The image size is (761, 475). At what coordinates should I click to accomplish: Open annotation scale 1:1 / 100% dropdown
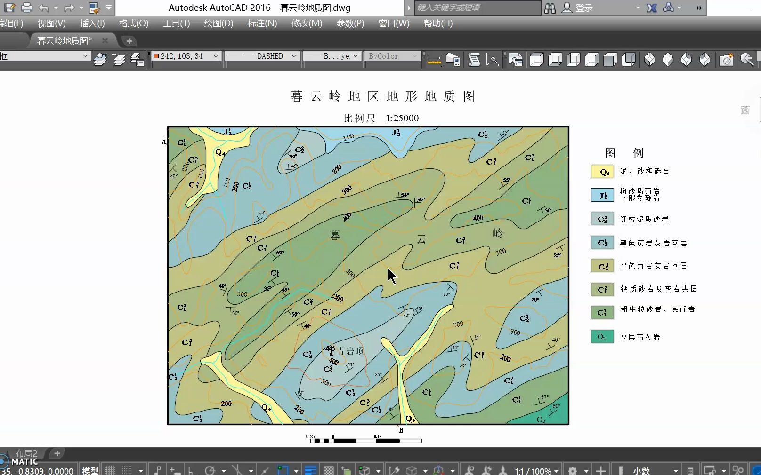tap(536, 471)
